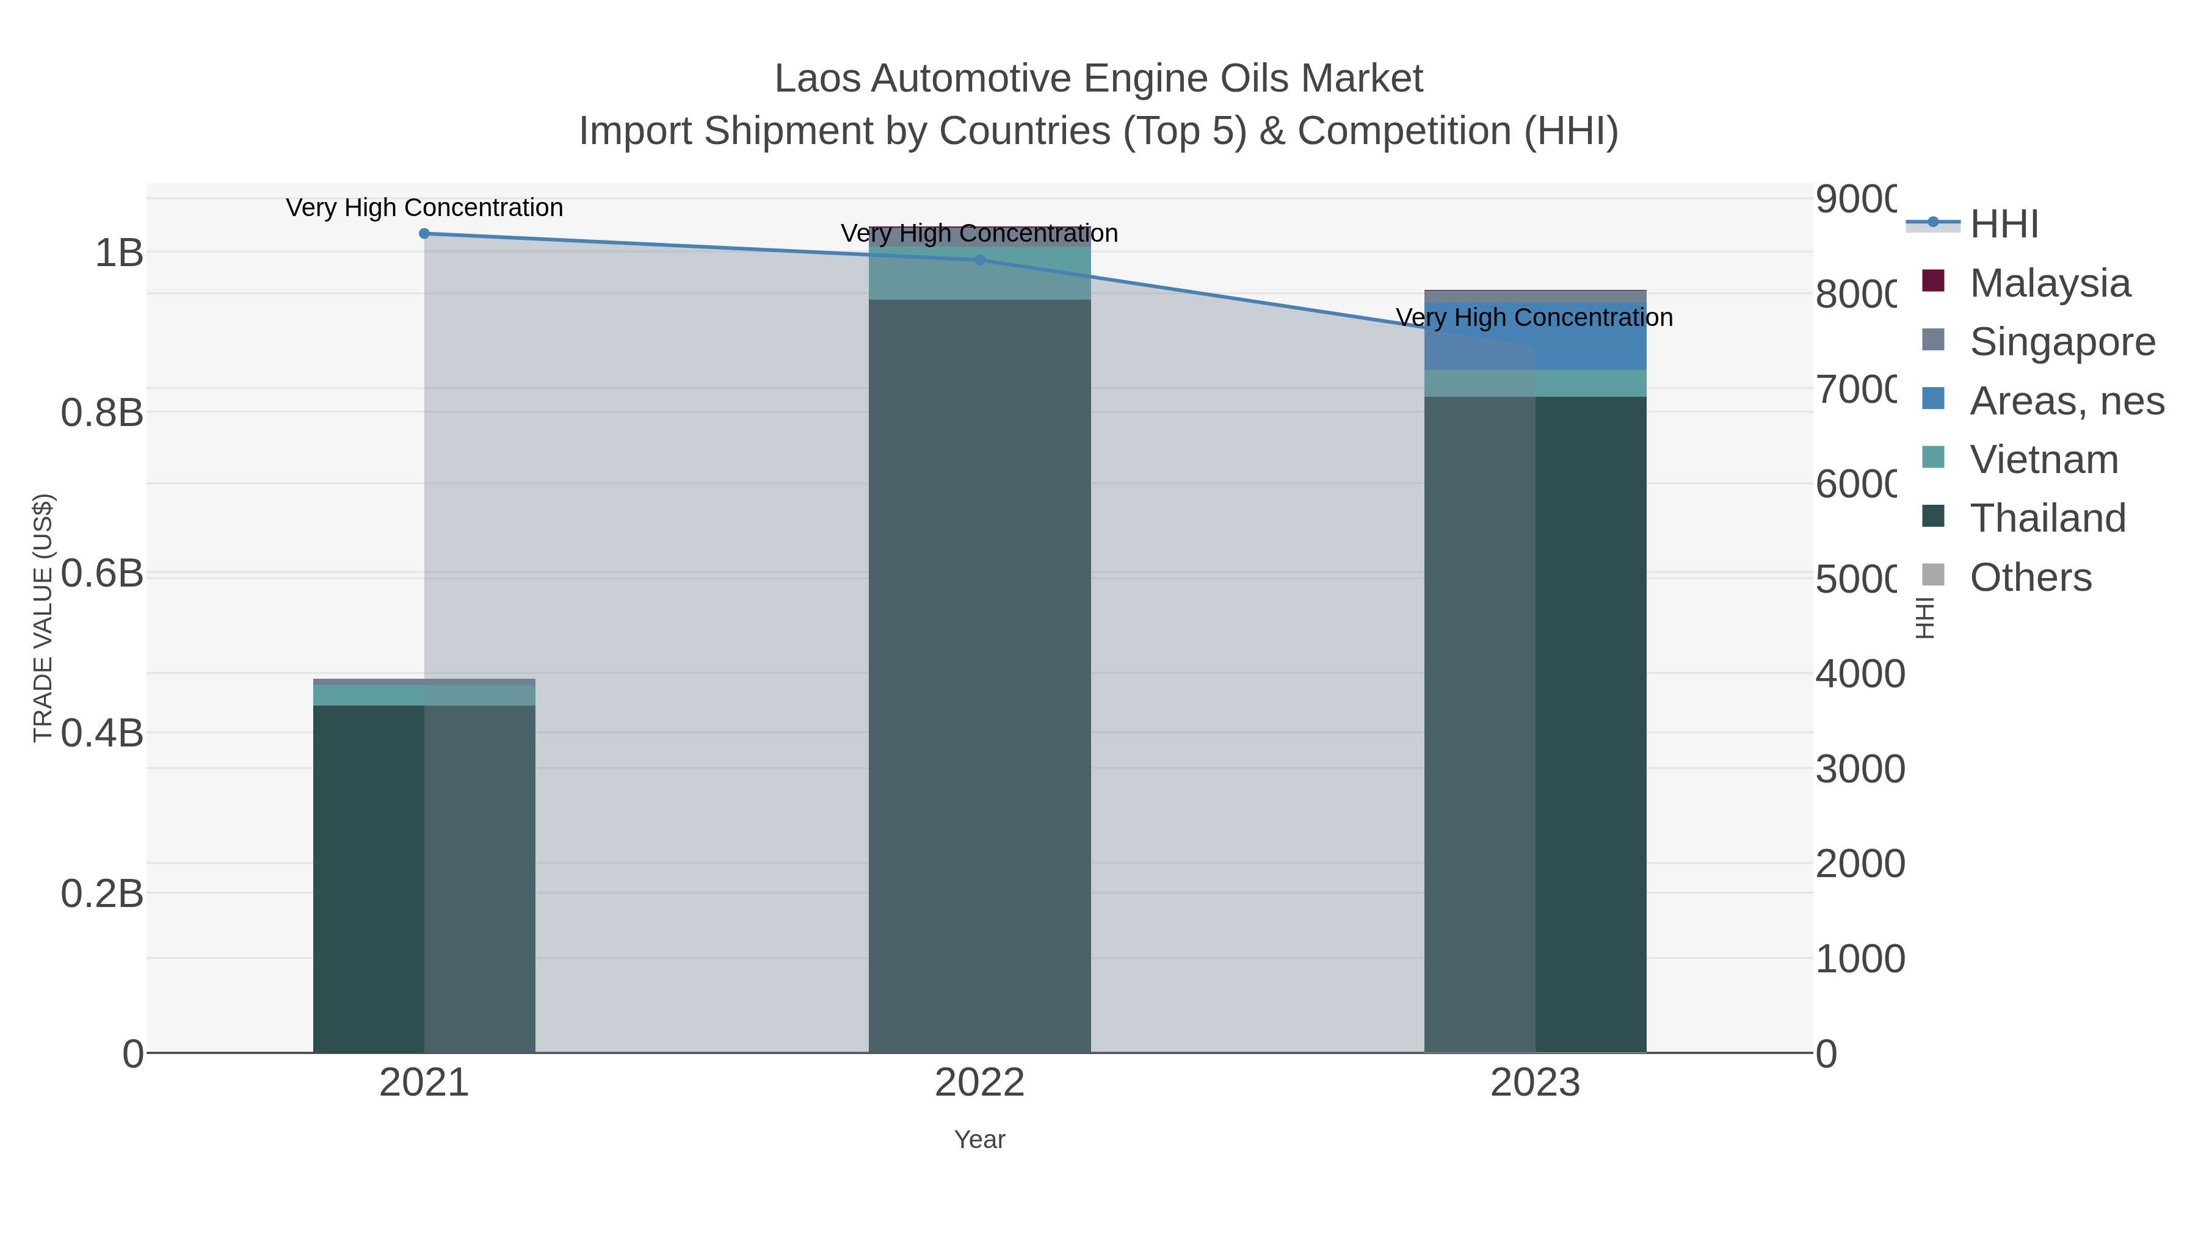Click the Areas, nes blue color swatch
Screen dimensions: 2198x1236
1932,399
